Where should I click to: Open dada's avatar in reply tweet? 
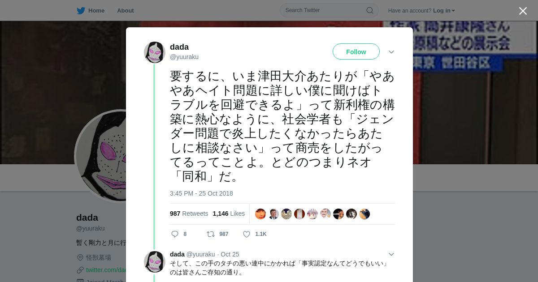pyautogui.click(x=155, y=262)
